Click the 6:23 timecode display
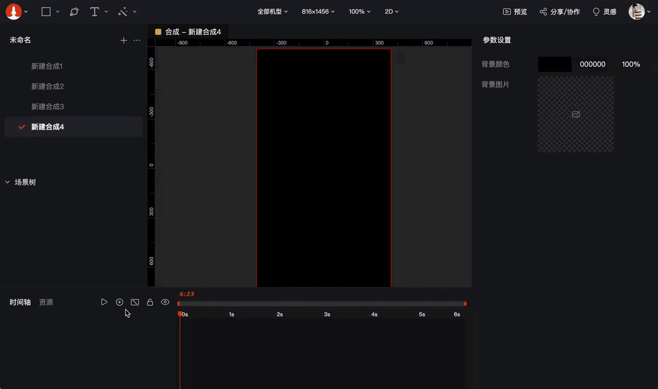The width and height of the screenshot is (658, 389). click(187, 294)
